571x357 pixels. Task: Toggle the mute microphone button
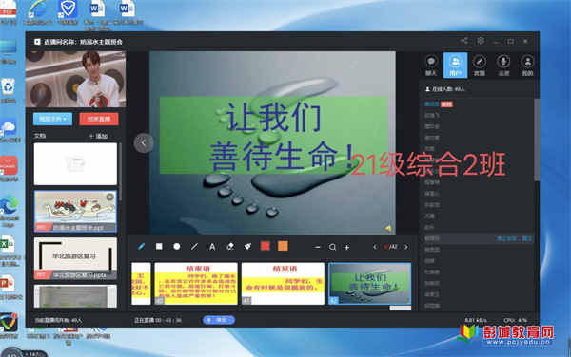pyautogui.click(x=219, y=320)
